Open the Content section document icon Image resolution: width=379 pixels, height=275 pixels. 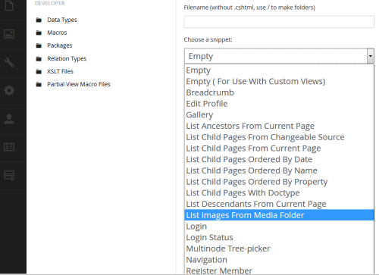tap(9, 5)
